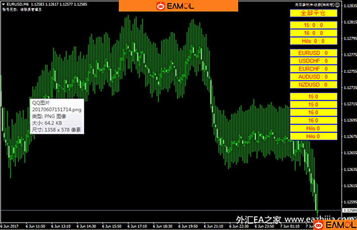Click the robot icon in top EAMOL banner
This screenshot has height=230, width=357.
click(161, 6)
